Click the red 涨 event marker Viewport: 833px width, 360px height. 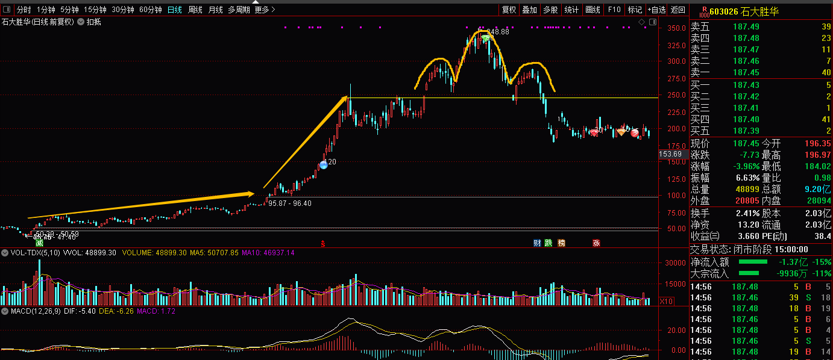click(x=596, y=243)
